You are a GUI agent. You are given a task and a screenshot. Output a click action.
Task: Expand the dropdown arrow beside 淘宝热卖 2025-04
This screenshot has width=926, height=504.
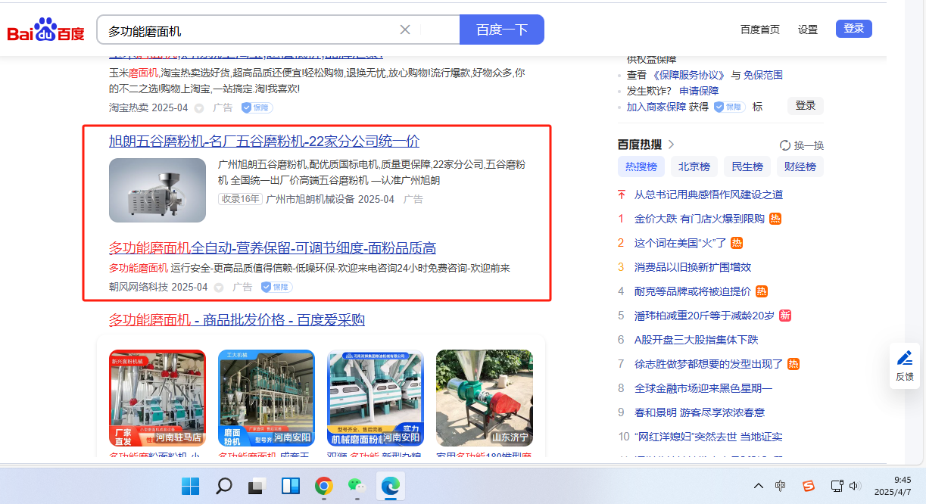coord(199,108)
